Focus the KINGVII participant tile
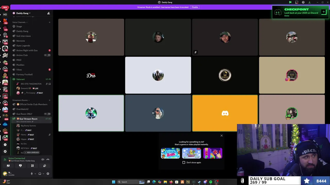Screen dimensions: 330x185 pyautogui.click(x=225, y=75)
